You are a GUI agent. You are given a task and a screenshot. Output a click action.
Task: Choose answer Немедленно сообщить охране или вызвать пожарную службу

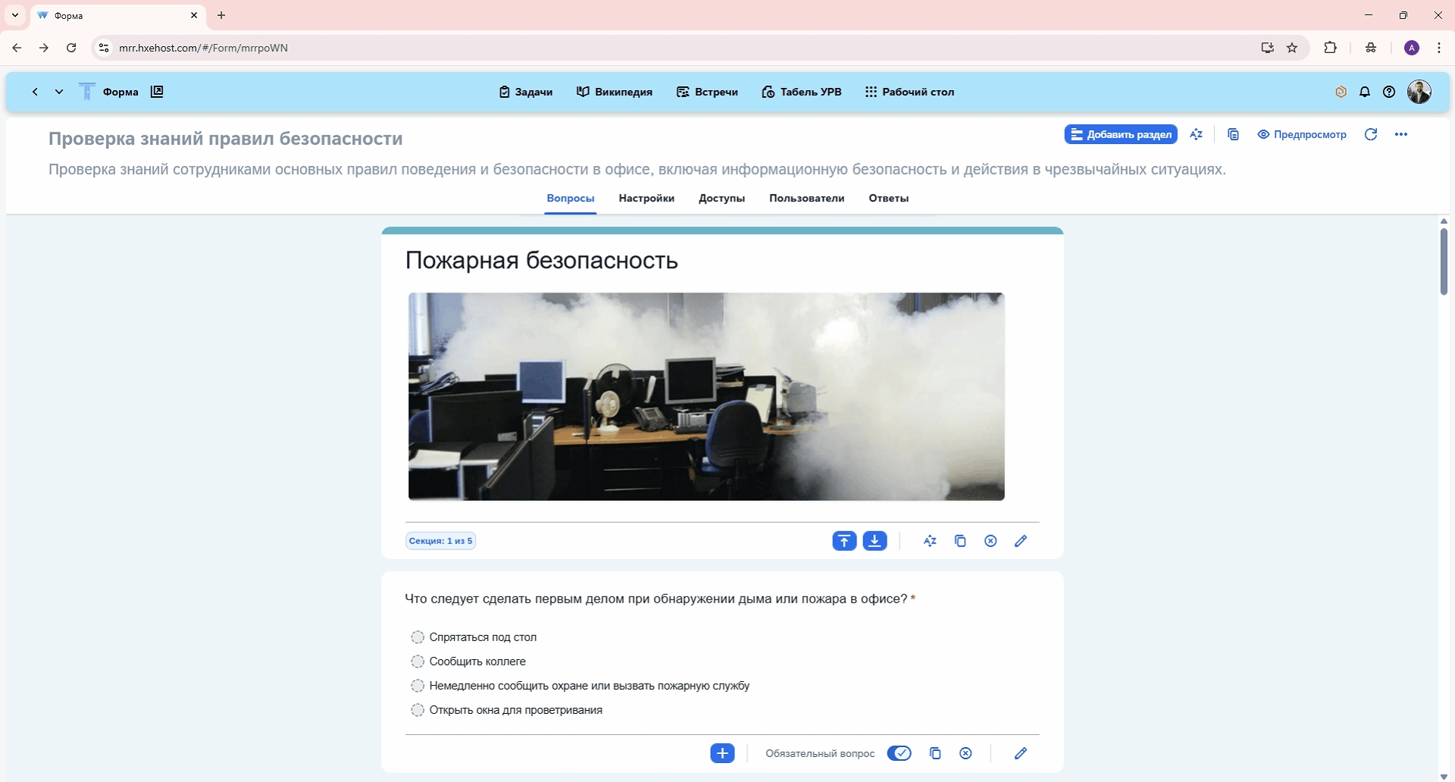pyautogui.click(x=417, y=686)
